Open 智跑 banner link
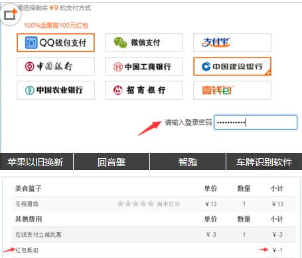 click(188, 161)
